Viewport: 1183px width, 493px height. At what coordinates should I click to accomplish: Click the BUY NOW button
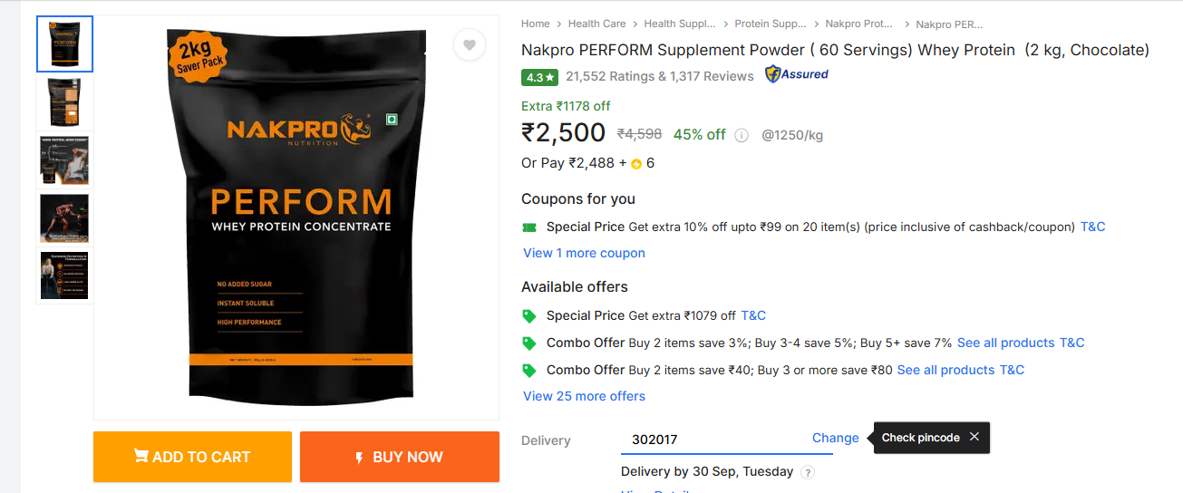pos(399,457)
